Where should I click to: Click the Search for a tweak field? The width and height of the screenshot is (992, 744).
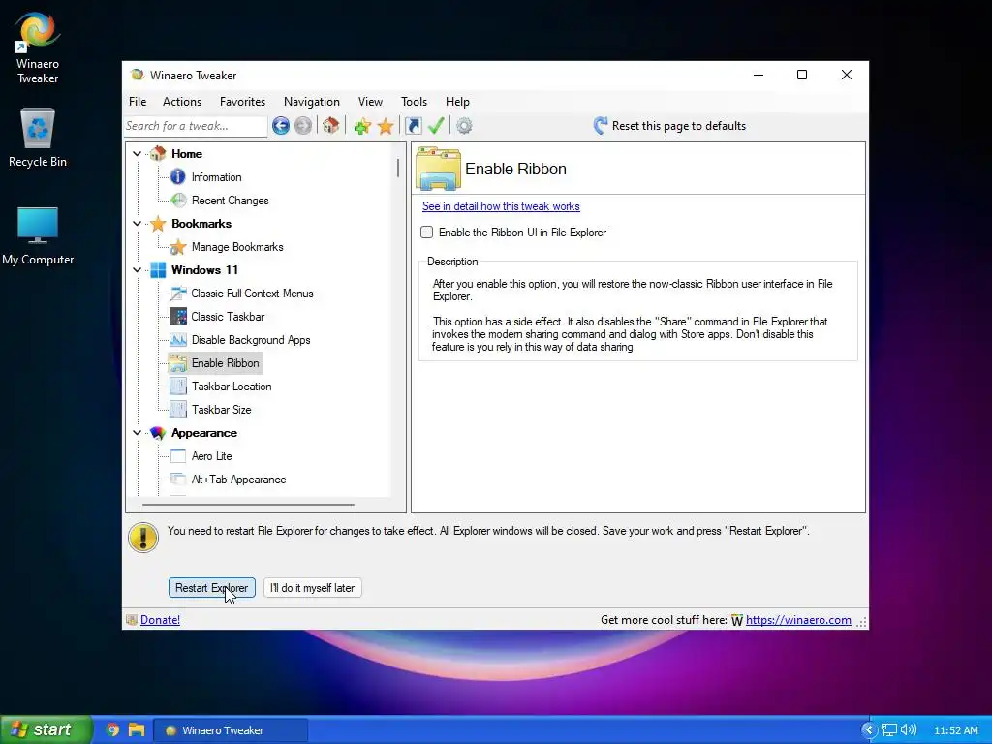pyautogui.click(x=195, y=126)
